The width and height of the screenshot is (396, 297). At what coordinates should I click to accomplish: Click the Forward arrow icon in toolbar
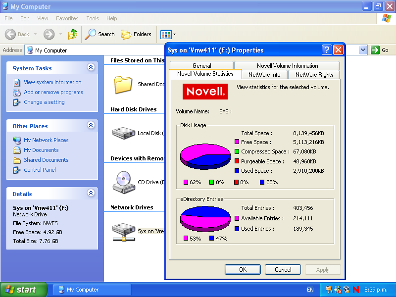pyautogui.click(x=49, y=34)
